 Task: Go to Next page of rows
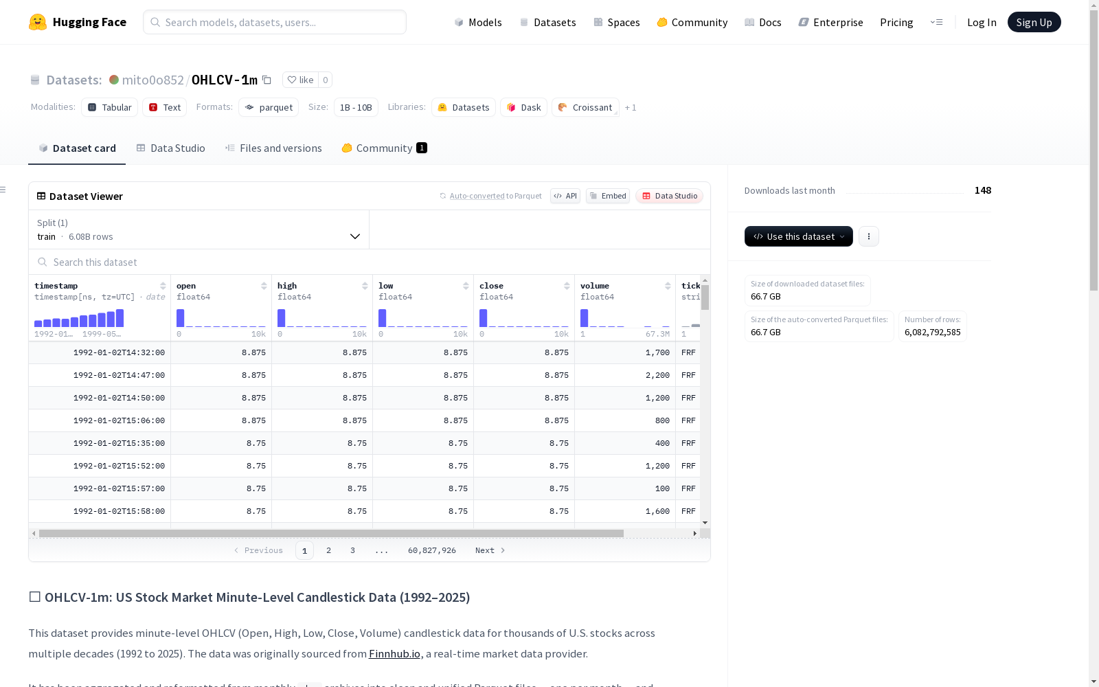click(x=490, y=550)
